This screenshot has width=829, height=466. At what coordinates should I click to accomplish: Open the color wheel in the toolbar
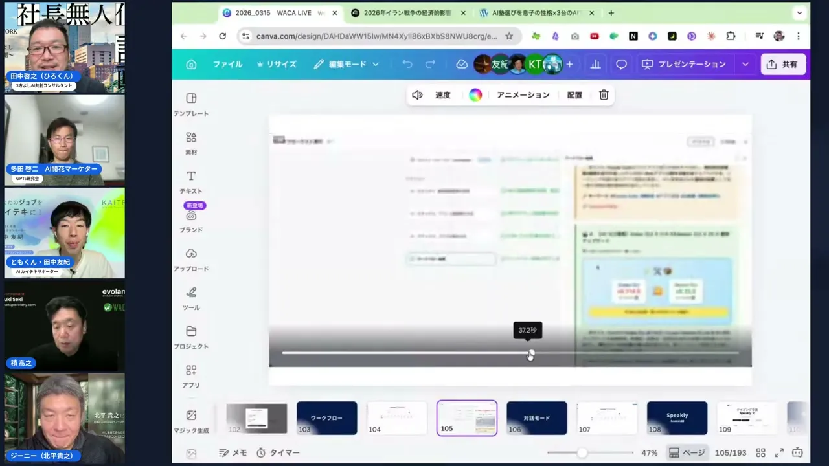tap(475, 95)
